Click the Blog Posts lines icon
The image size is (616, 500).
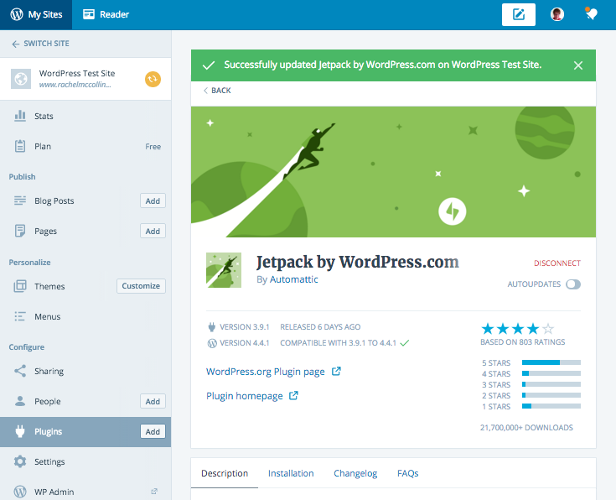(20, 201)
